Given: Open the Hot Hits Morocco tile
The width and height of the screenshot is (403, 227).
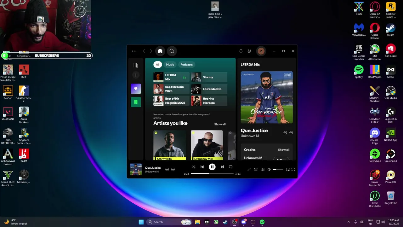Looking at the screenshot, I should click(209, 101).
